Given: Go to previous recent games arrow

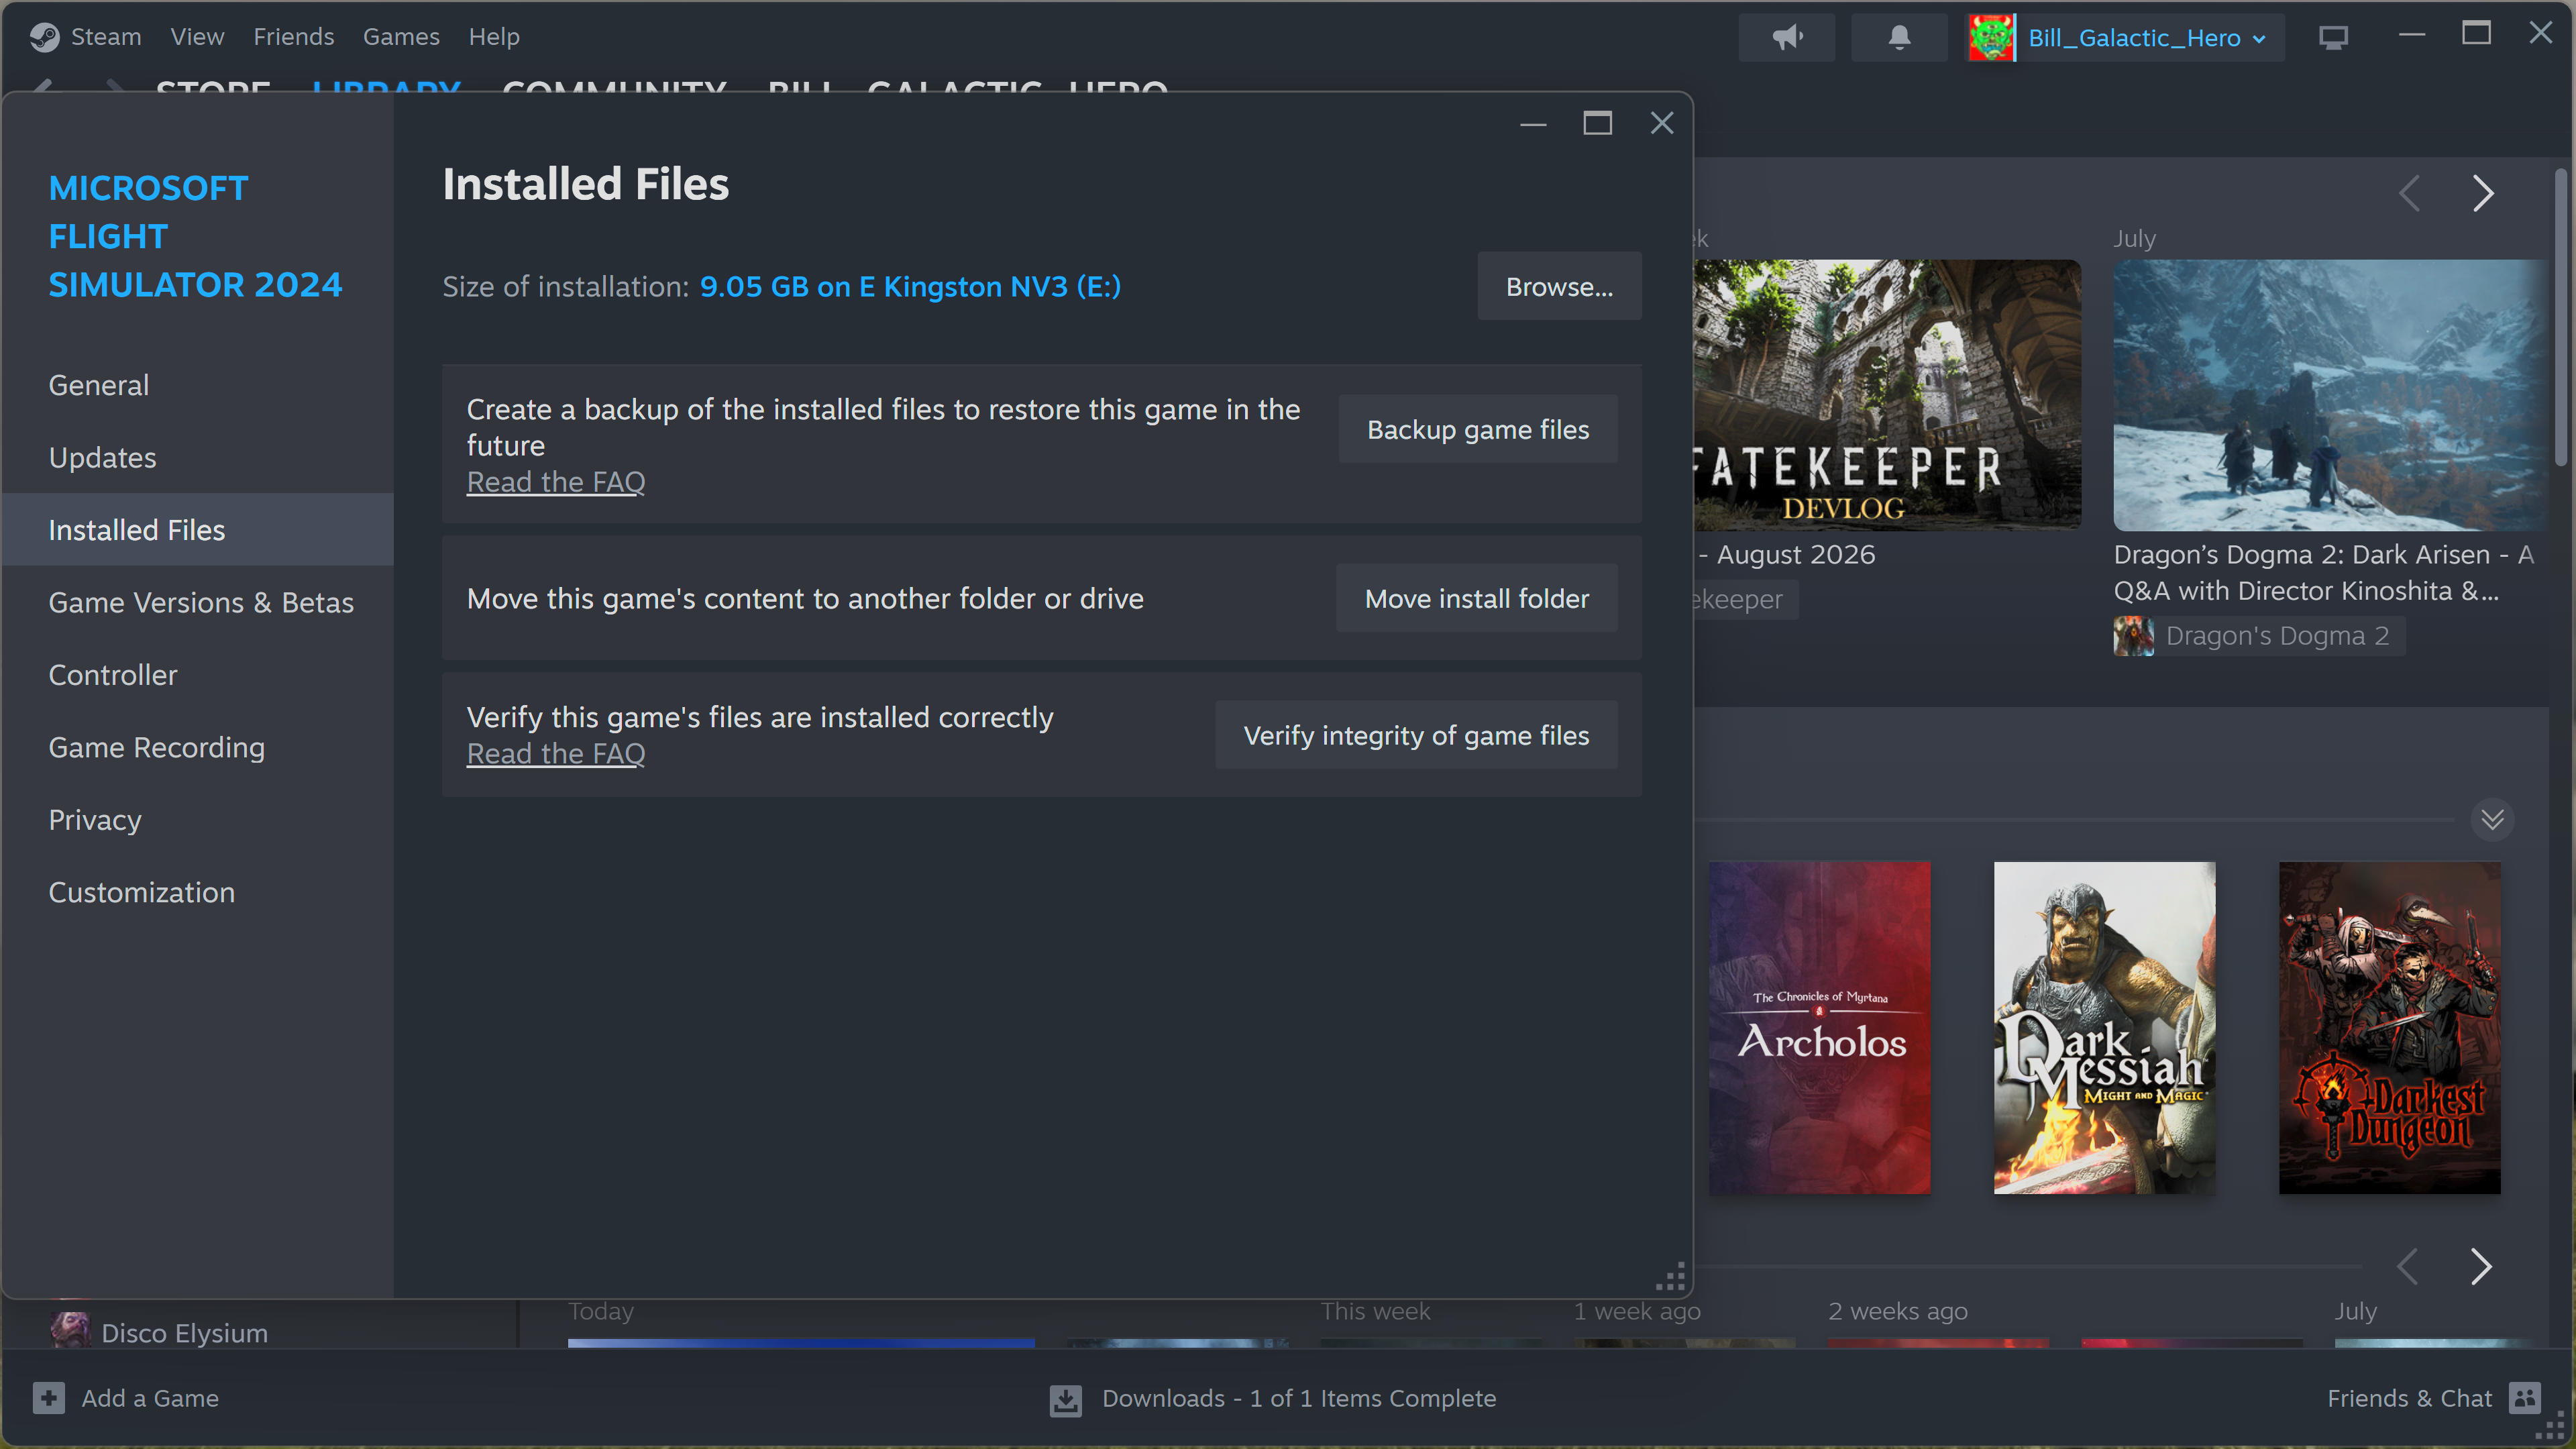Looking at the screenshot, I should [2408, 1266].
